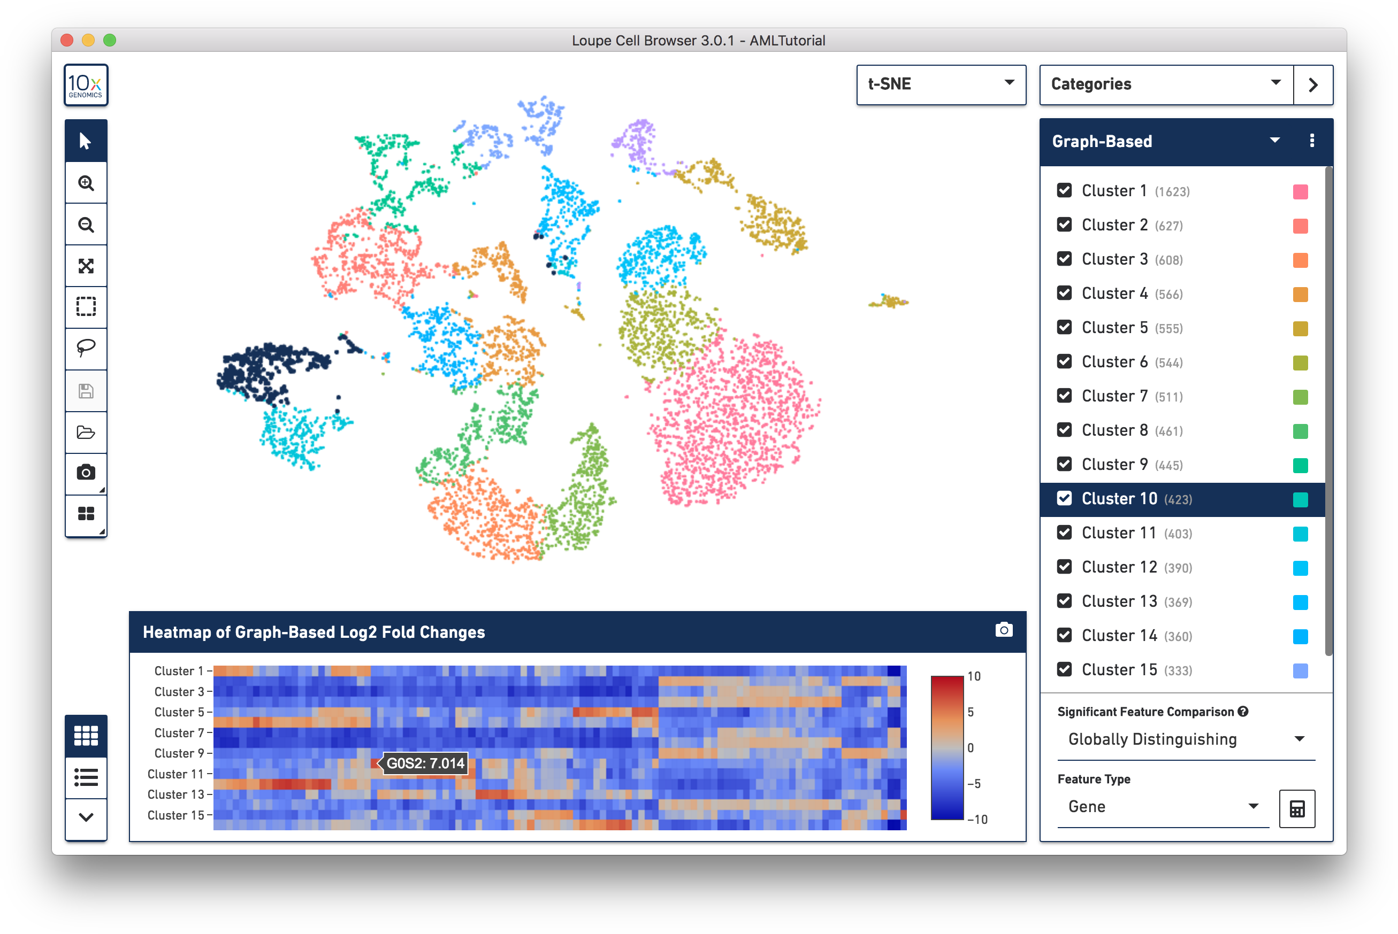1398x934 pixels.
Task: Expand the Feature Type Gene dropdown
Action: click(1163, 807)
